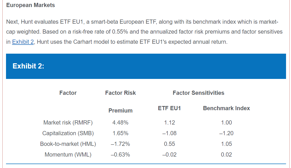Click the Book-to-market (HML) row label
The width and height of the screenshot is (291, 168).
pyautogui.click(x=68, y=144)
